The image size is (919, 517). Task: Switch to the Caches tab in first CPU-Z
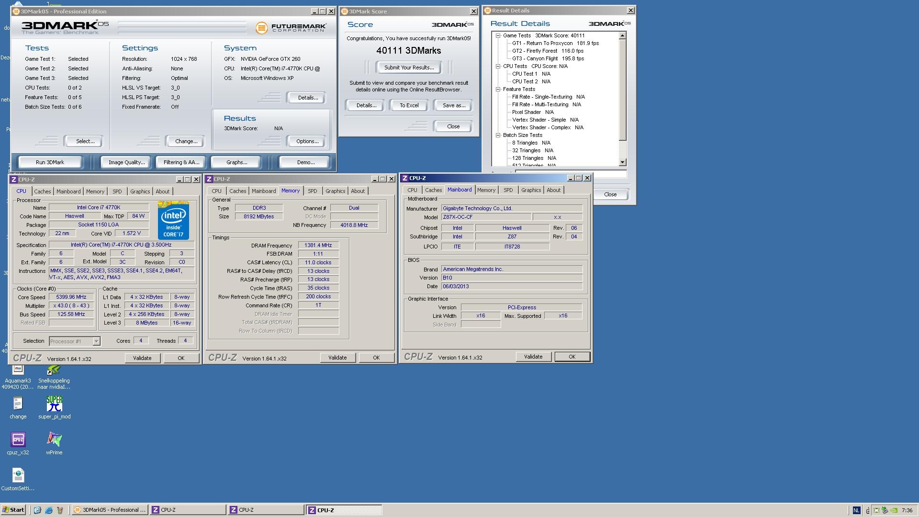[x=42, y=191]
